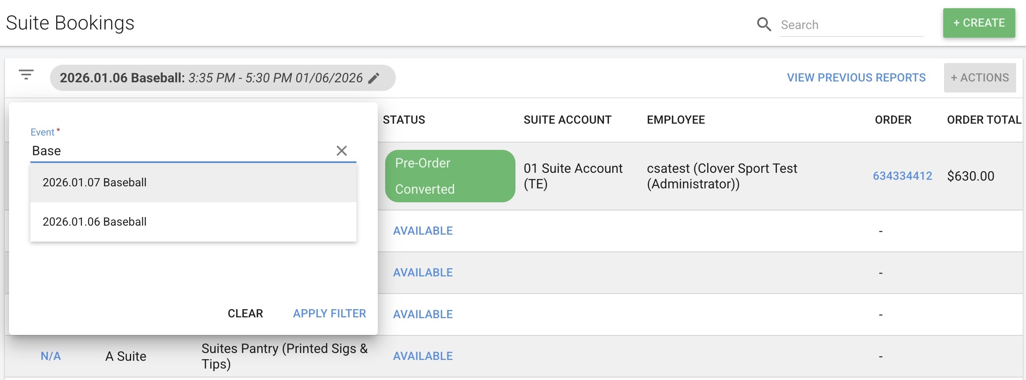Click the Suite Bookings page title
The width and height of the screenshot is (1026, 380).
pyautogui.click(x=70, y=23)
